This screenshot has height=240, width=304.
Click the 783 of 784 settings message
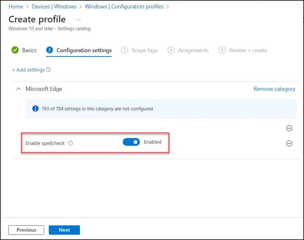pos(97,109)
